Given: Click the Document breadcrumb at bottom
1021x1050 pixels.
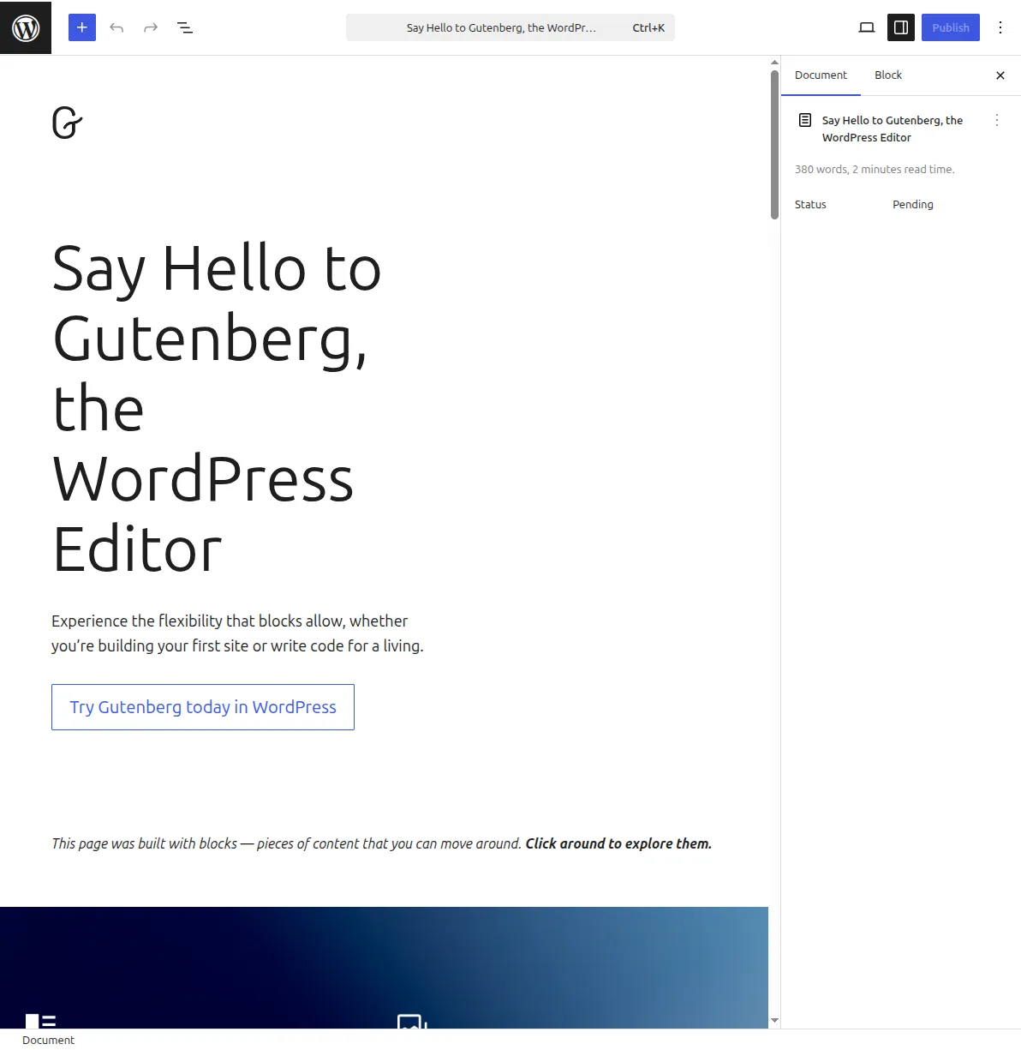Looking at the screenshot, I should tap(47, 1040).
